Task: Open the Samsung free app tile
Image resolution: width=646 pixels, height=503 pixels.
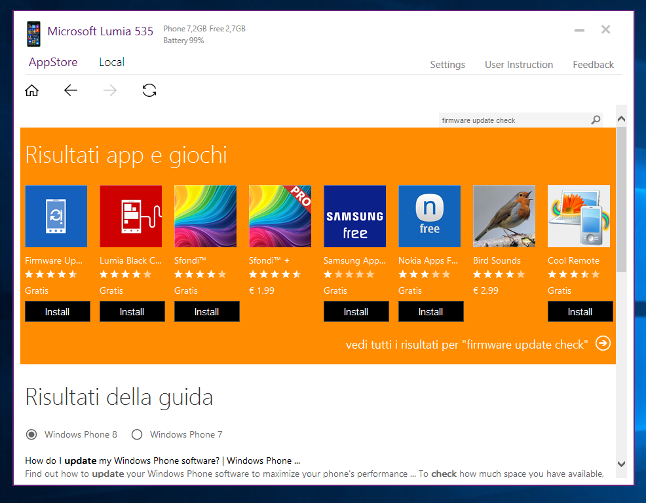Action: pos(354,217)
